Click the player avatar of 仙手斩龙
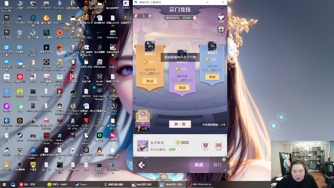The image size is (334, 188). click(x=142, y=146)
